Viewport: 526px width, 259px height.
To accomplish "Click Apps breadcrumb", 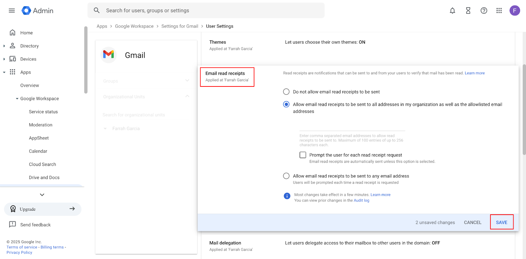I will tap(102, 26).
